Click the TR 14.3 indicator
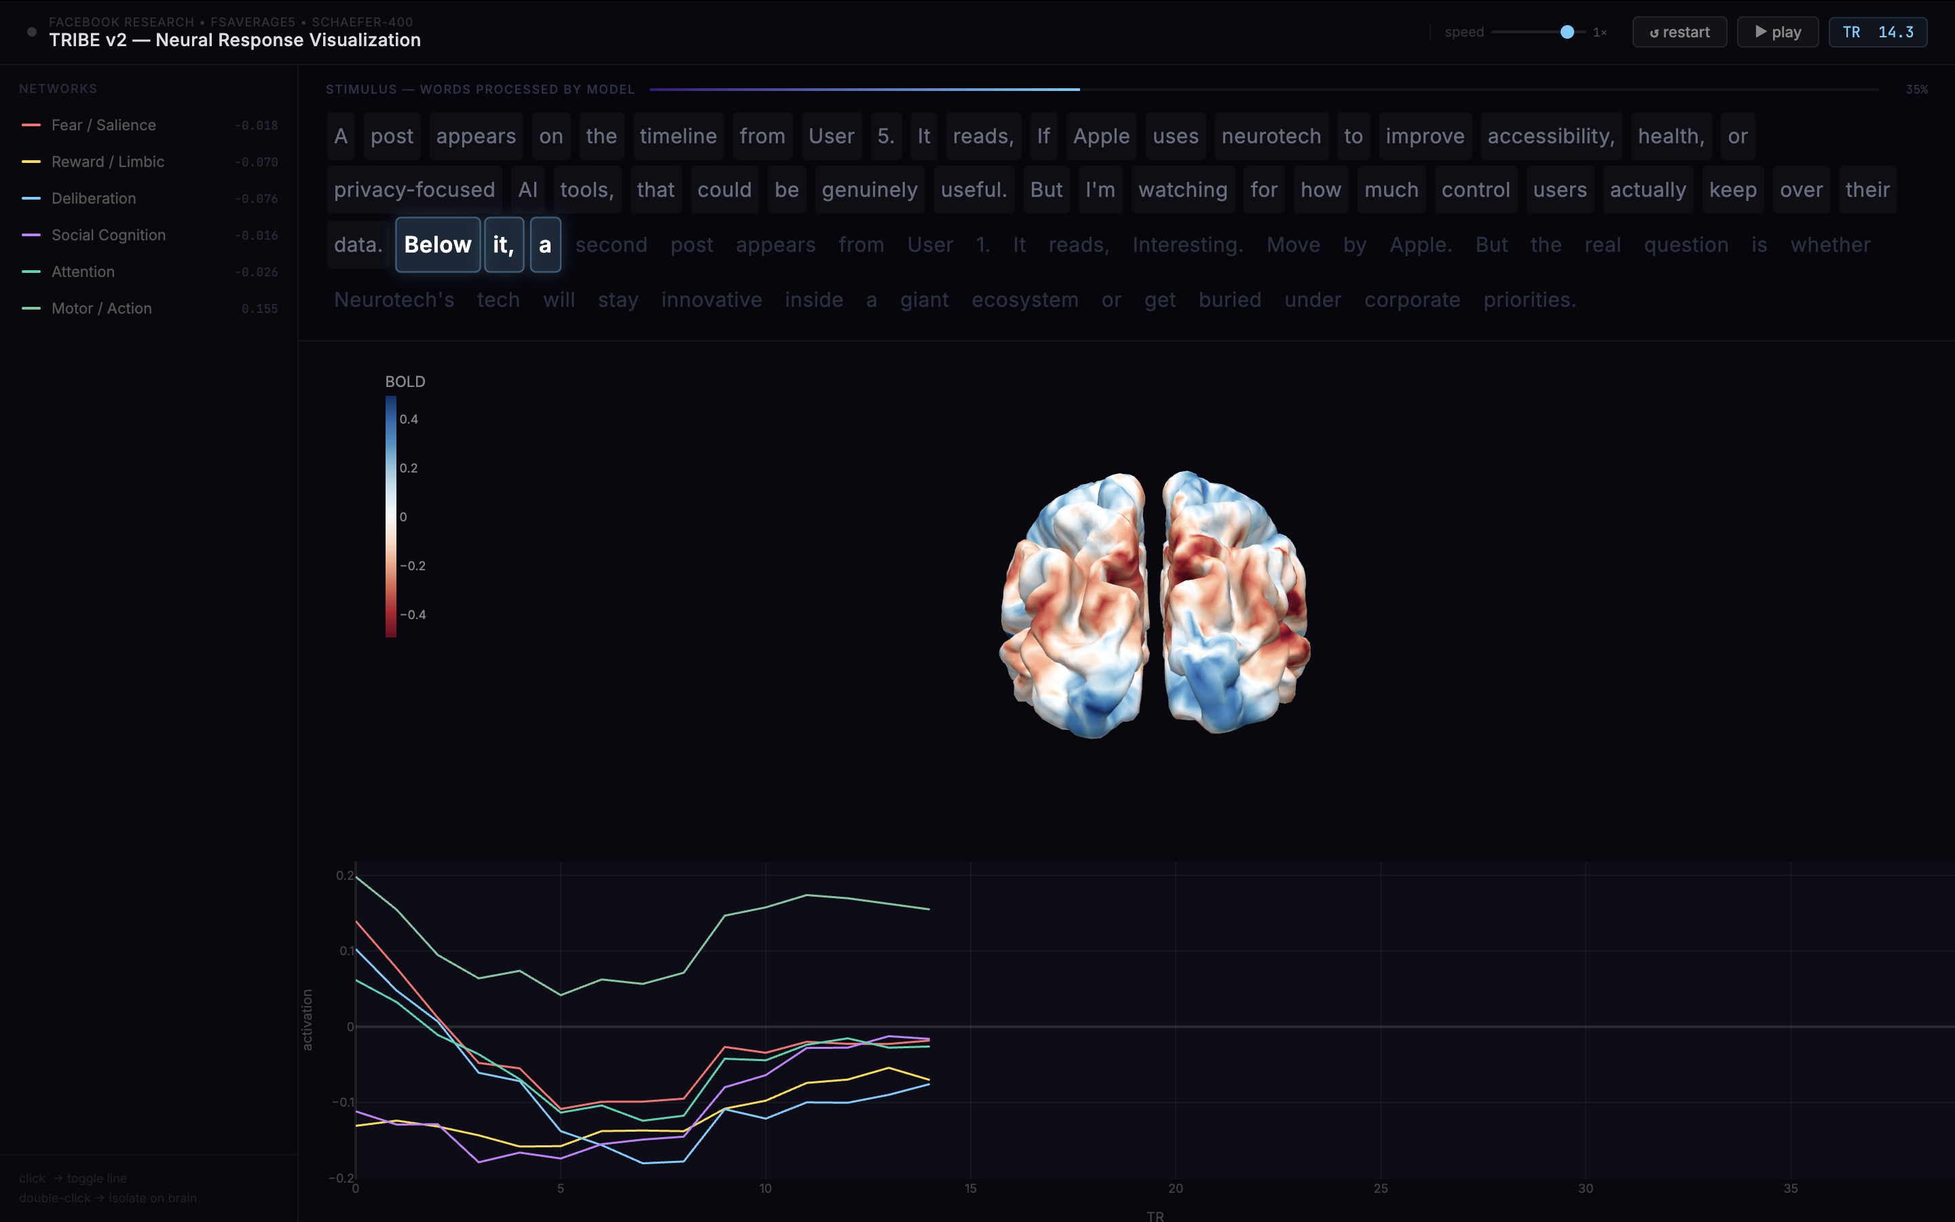 tap(1877, 33)
